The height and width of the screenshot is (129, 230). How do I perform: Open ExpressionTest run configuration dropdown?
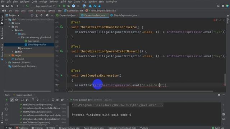click(x=44, y=6)
